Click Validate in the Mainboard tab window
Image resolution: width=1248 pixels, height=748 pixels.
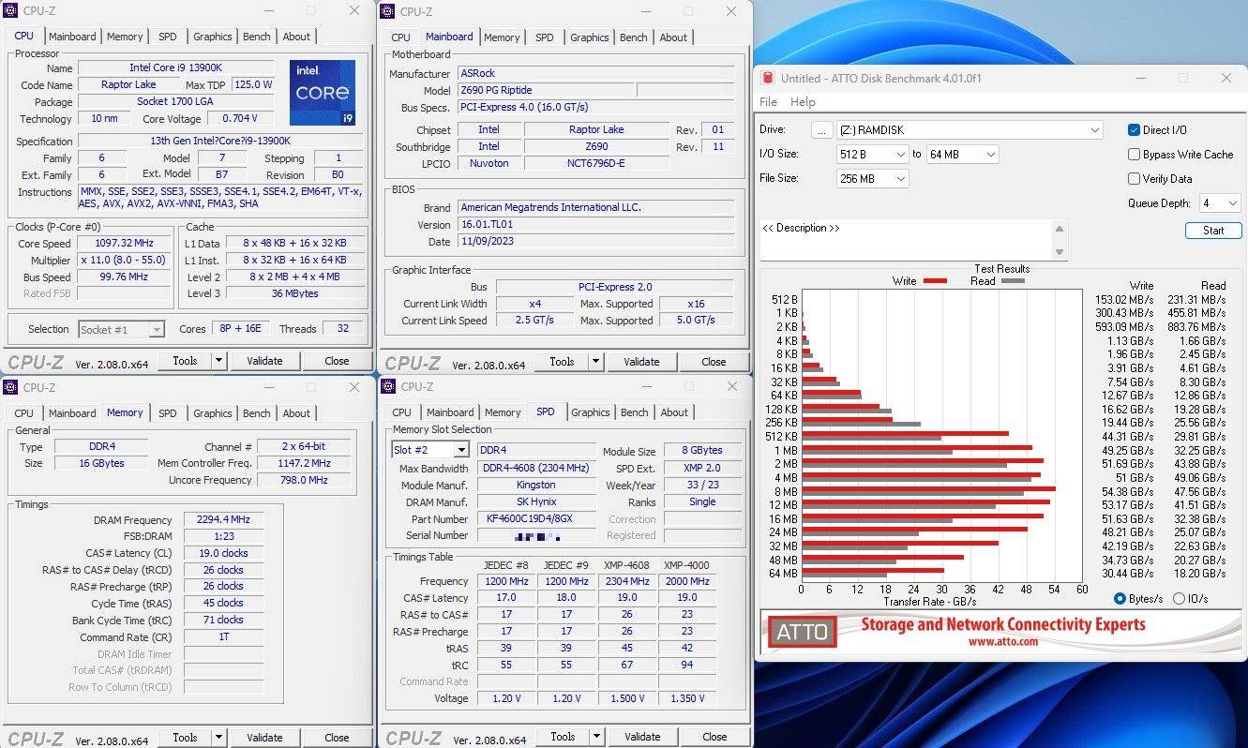(641, 362)
